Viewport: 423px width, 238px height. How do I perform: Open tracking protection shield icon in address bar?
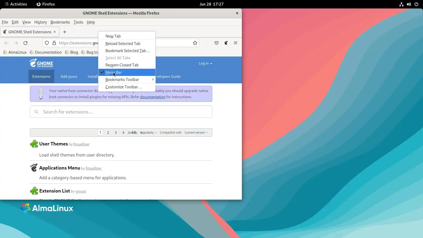[x=47, y=43]
